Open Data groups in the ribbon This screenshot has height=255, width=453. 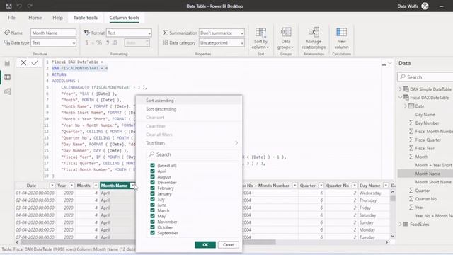[285, 38]
